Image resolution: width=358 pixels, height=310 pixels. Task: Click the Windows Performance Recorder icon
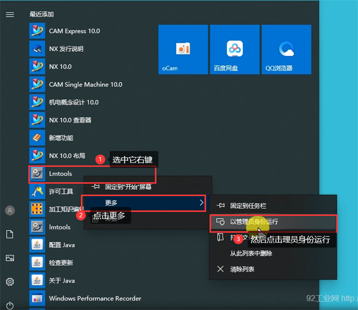tap(37, 298)
